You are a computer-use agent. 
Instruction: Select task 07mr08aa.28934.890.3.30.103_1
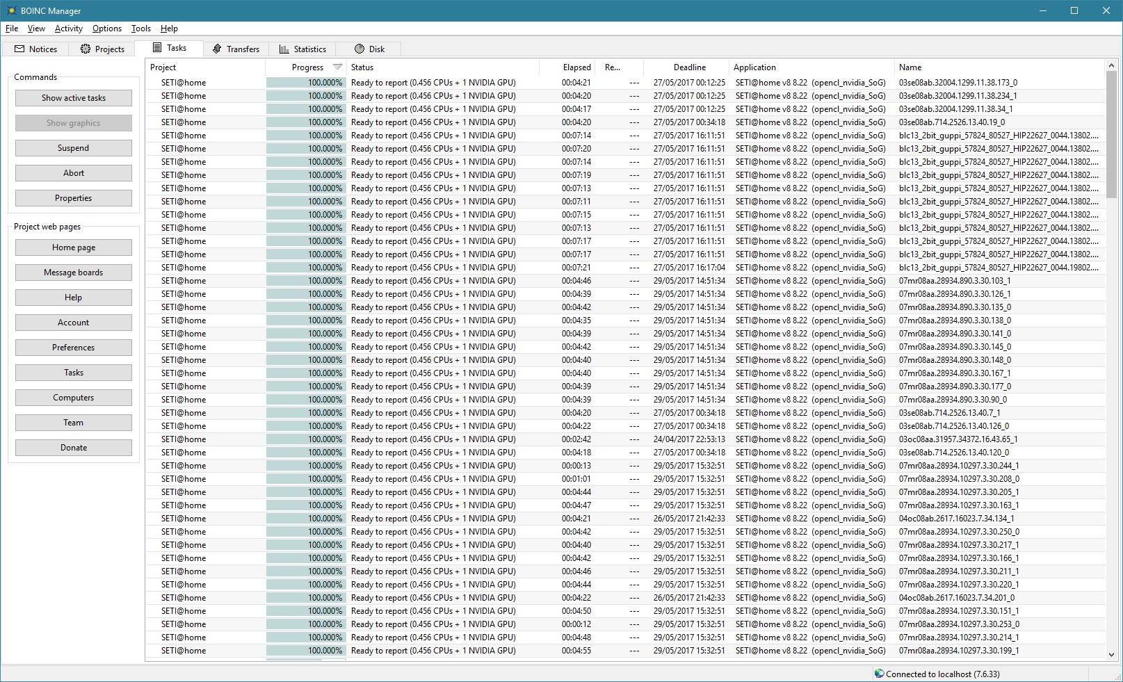[x=625, y=281]
